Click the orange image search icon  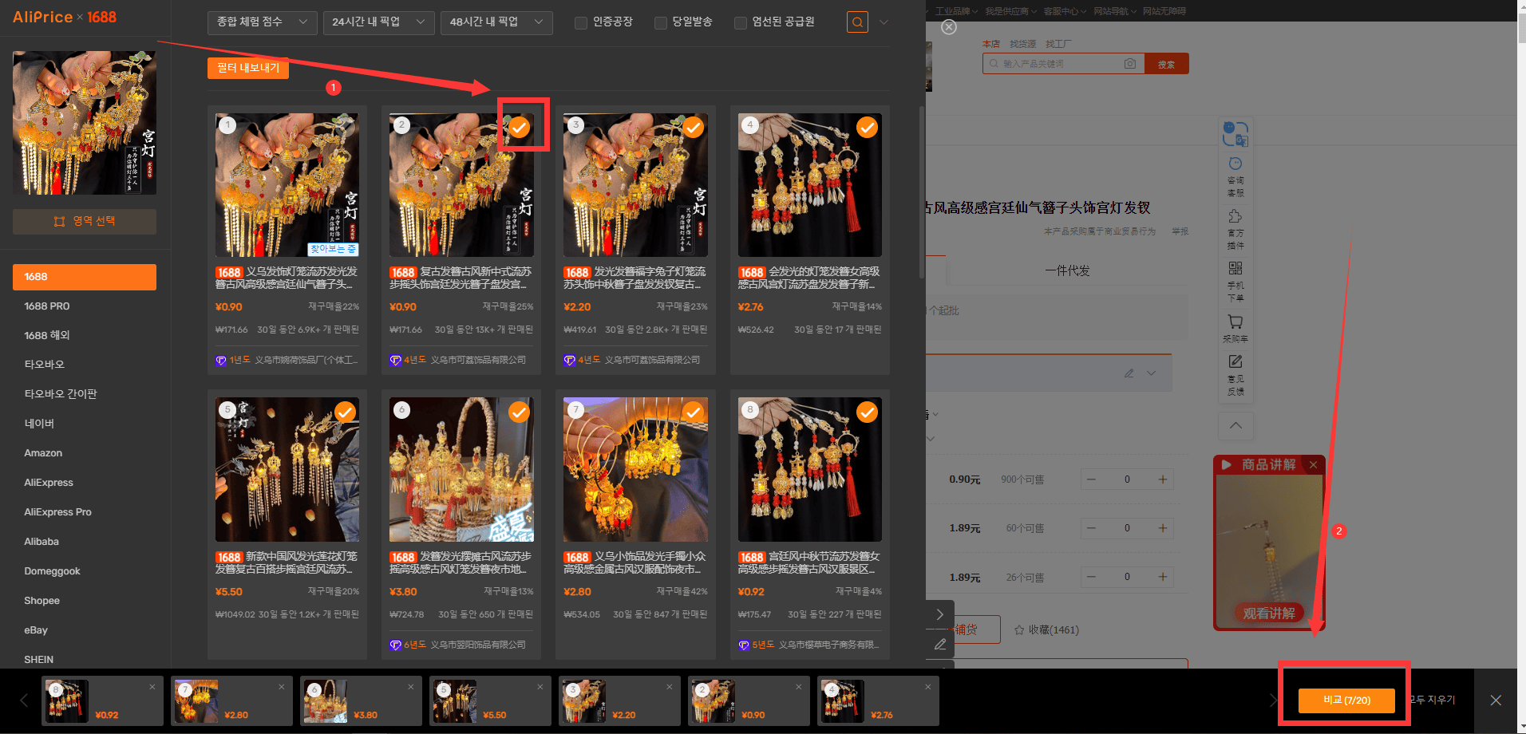click(x=857, y=22)
